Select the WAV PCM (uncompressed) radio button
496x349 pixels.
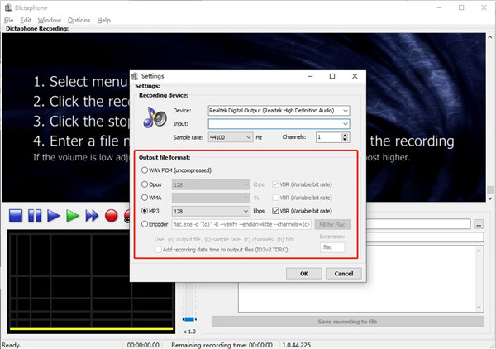click(x=145, y=170)
